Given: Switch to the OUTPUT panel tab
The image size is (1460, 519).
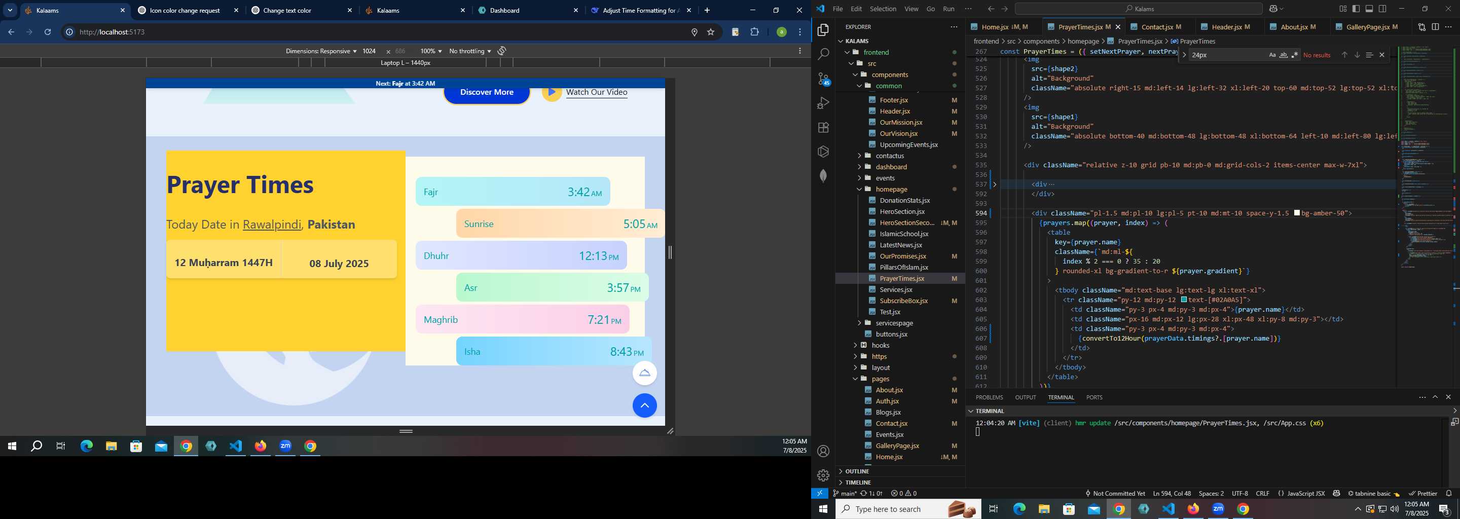Looking at the screenshot, I should (x=1025, y=397).
